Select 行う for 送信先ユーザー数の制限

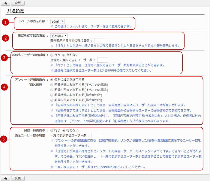tap(52, 55)
